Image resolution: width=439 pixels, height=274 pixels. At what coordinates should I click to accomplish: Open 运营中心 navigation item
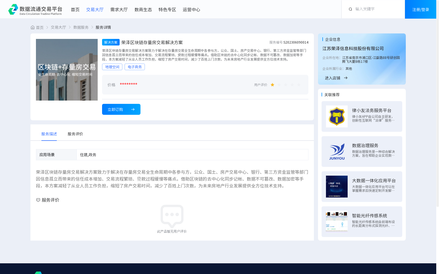click(x=192, y=10)
